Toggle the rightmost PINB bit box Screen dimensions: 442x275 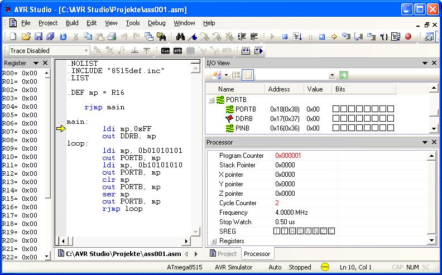tap(391, 128)
